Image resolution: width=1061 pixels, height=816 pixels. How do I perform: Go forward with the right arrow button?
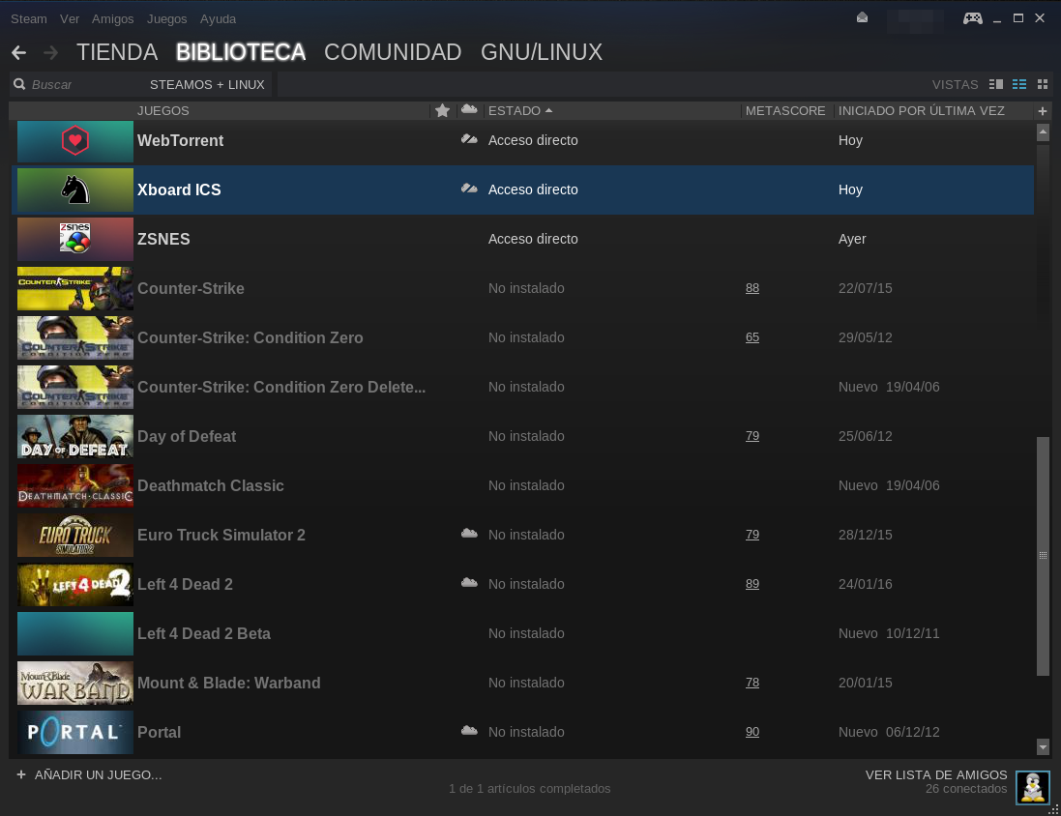click(x=50, y=52)
